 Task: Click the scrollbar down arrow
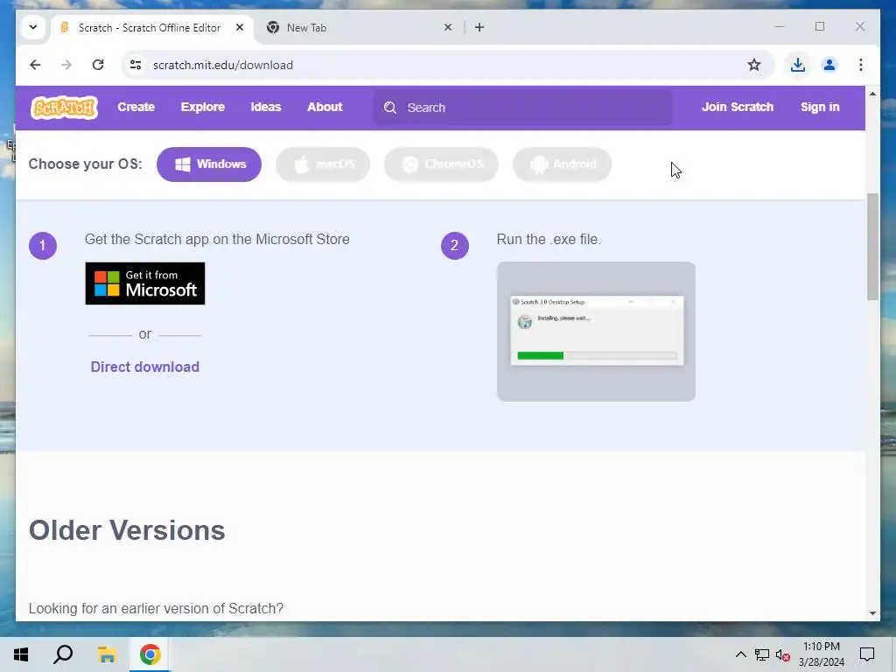point(872,613)
